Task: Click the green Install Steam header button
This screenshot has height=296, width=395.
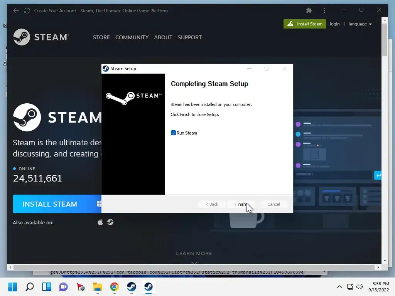Action: (305, 24)
